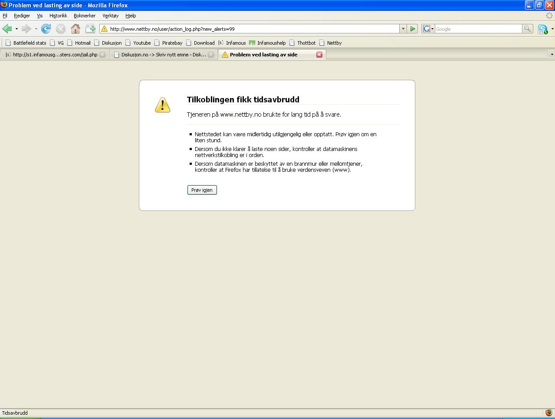Open the Rediger menu
Image resolution: width=555 pixels, height=419 pixels.
(22, 16)
